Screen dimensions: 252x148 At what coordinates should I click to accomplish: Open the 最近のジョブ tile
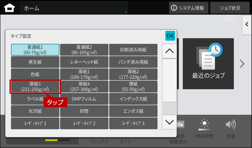click(208, 64)
